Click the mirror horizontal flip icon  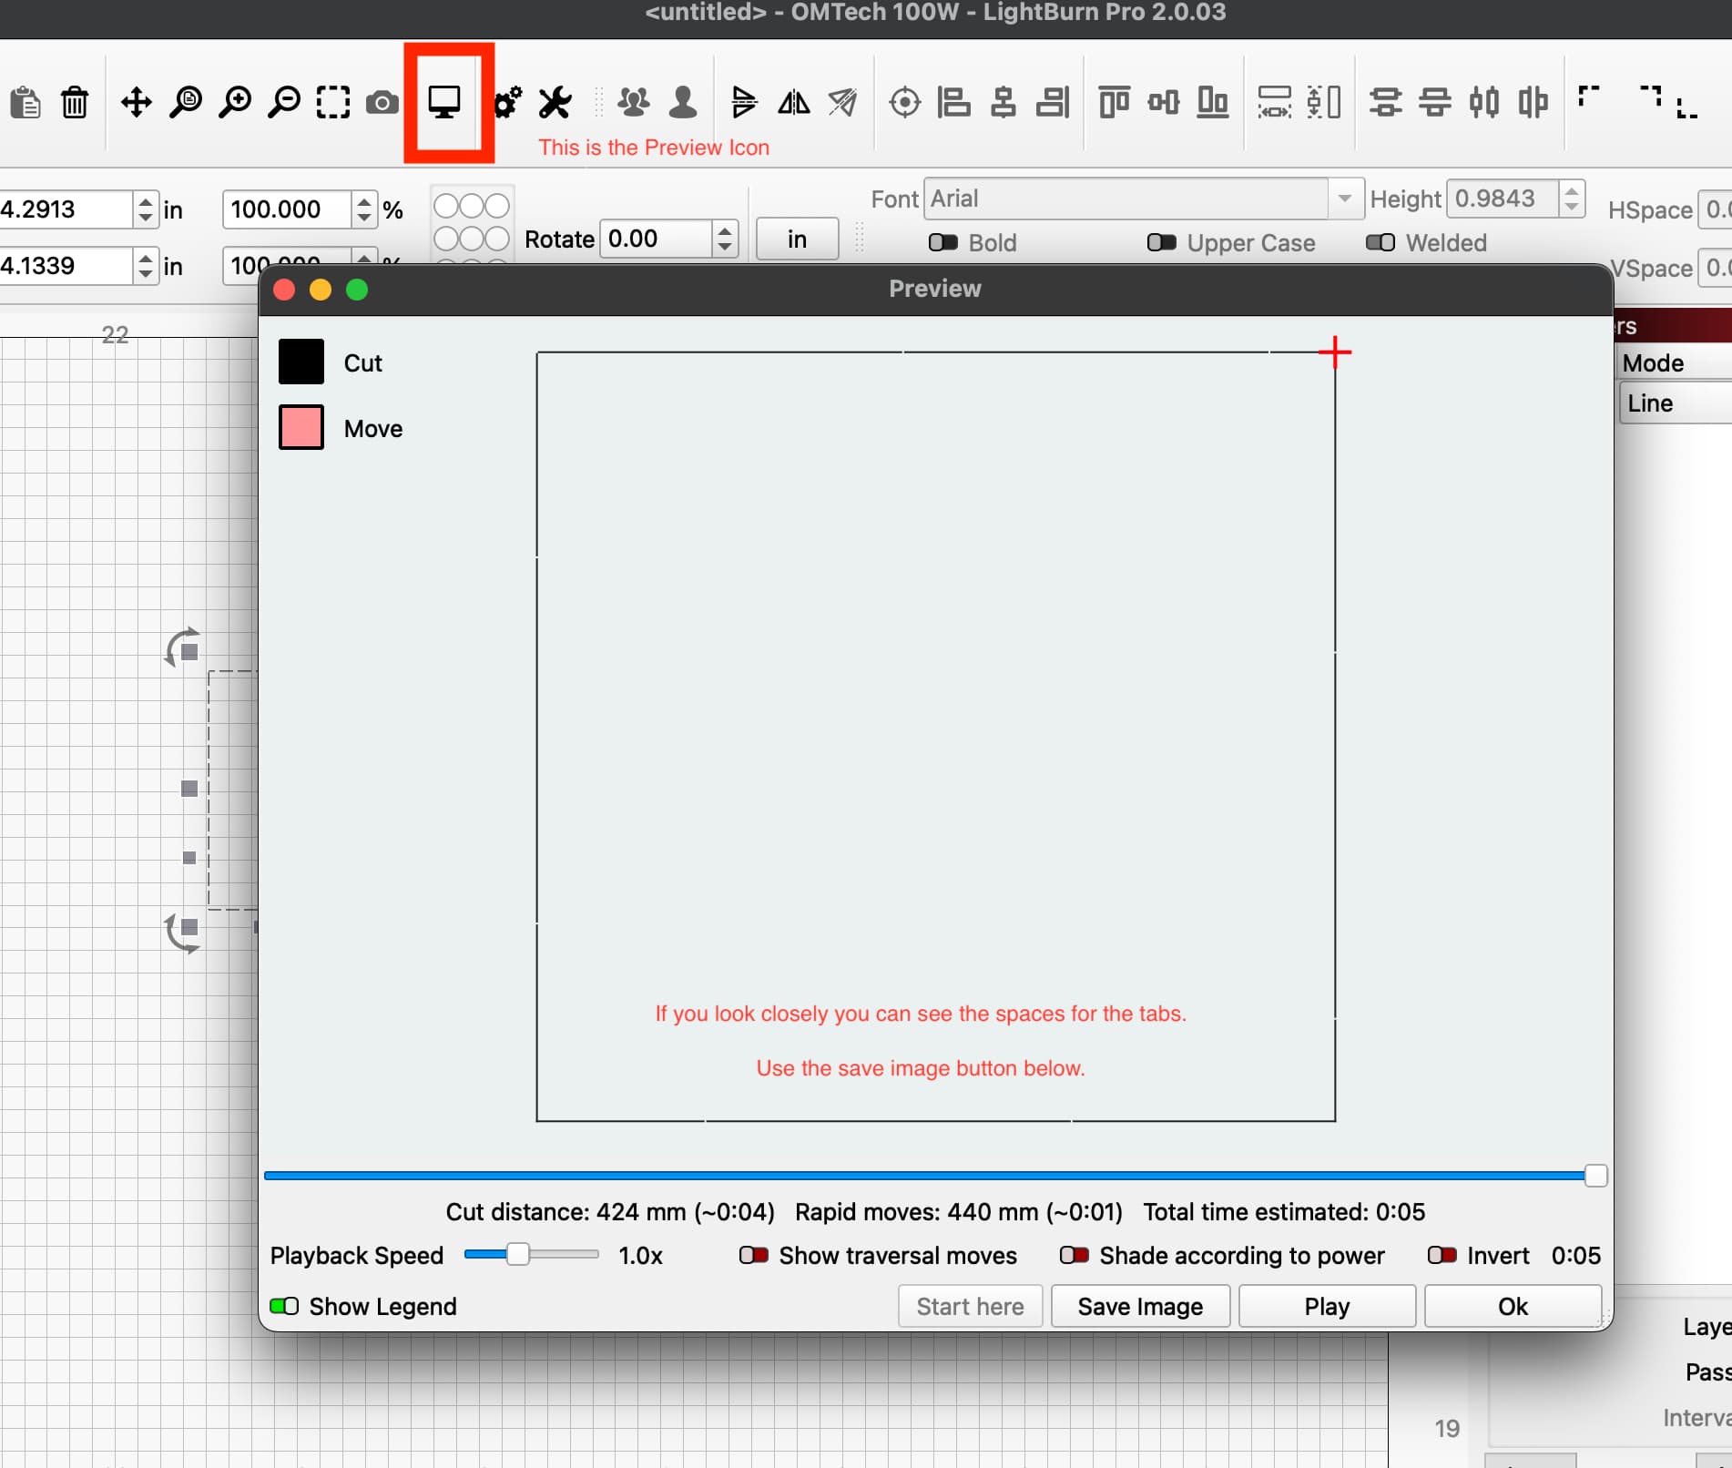pyautogui.click(x=793, y=102)
